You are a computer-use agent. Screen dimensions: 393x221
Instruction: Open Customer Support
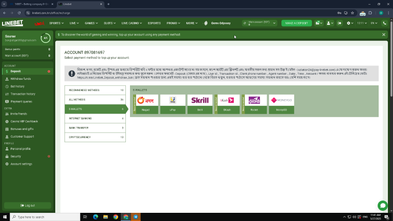[28, 137]
